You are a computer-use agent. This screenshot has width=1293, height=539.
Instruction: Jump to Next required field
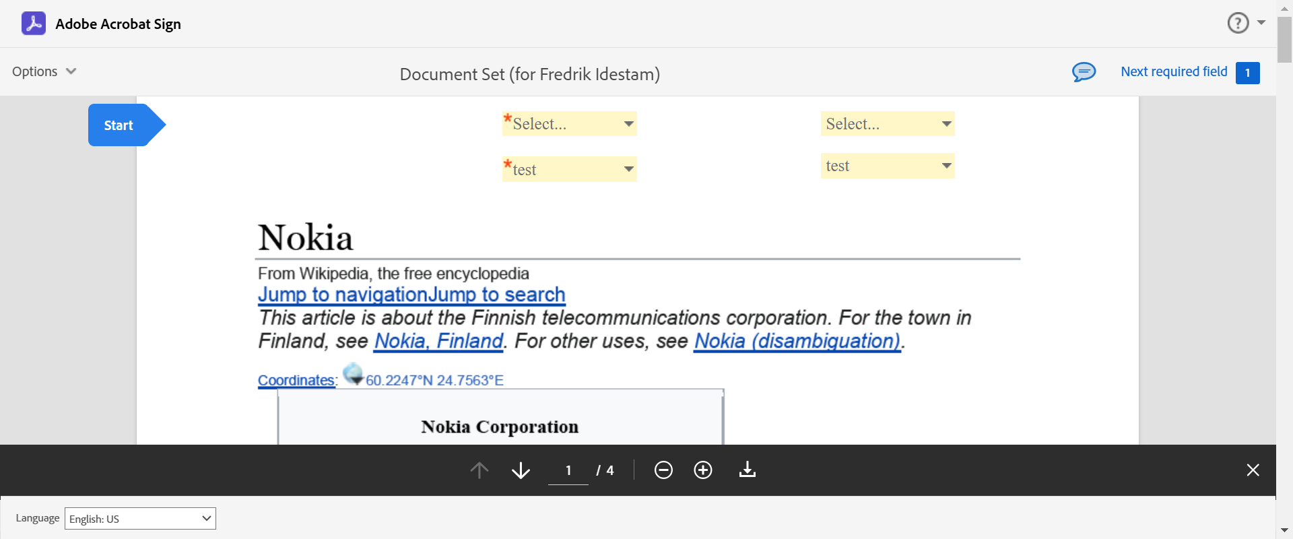(x=1174, y=72)
